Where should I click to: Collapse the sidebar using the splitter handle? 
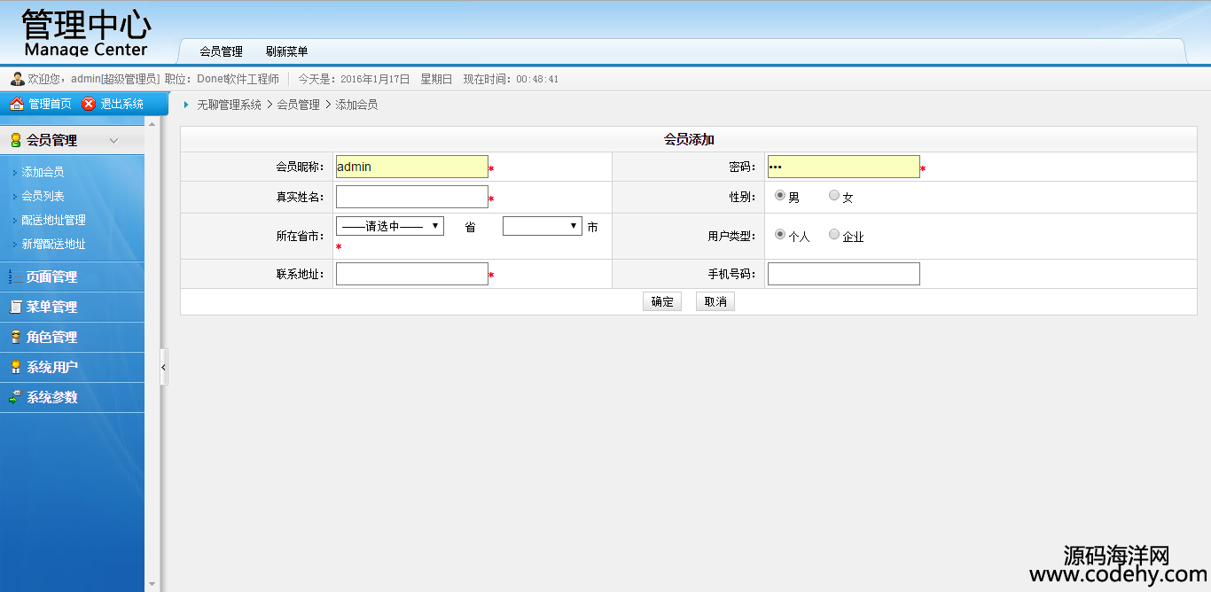(163, 367)
